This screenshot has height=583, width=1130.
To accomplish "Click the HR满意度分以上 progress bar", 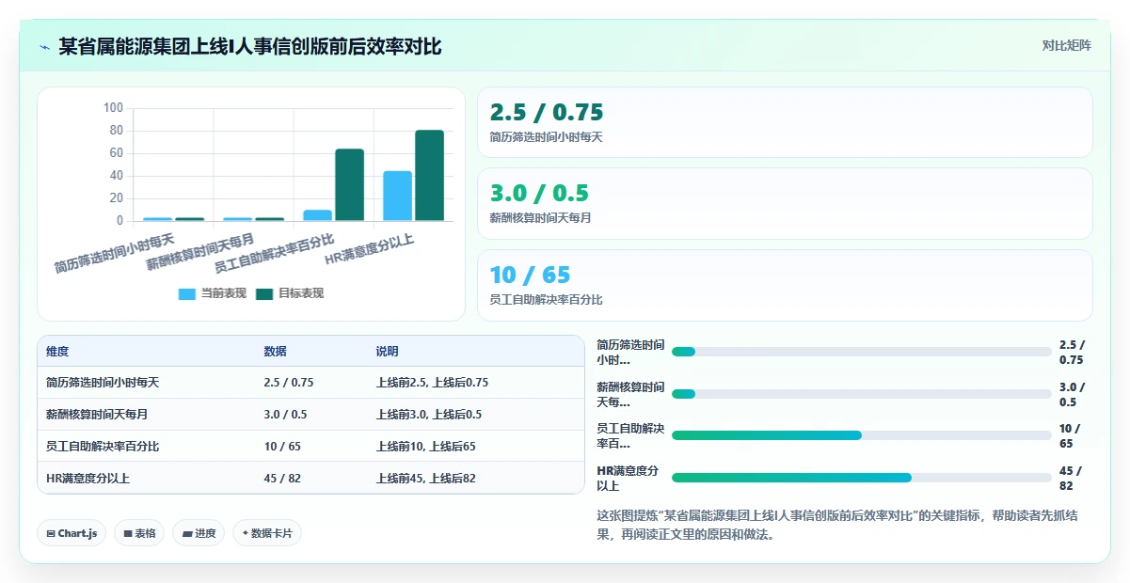I will coord(862,478).
